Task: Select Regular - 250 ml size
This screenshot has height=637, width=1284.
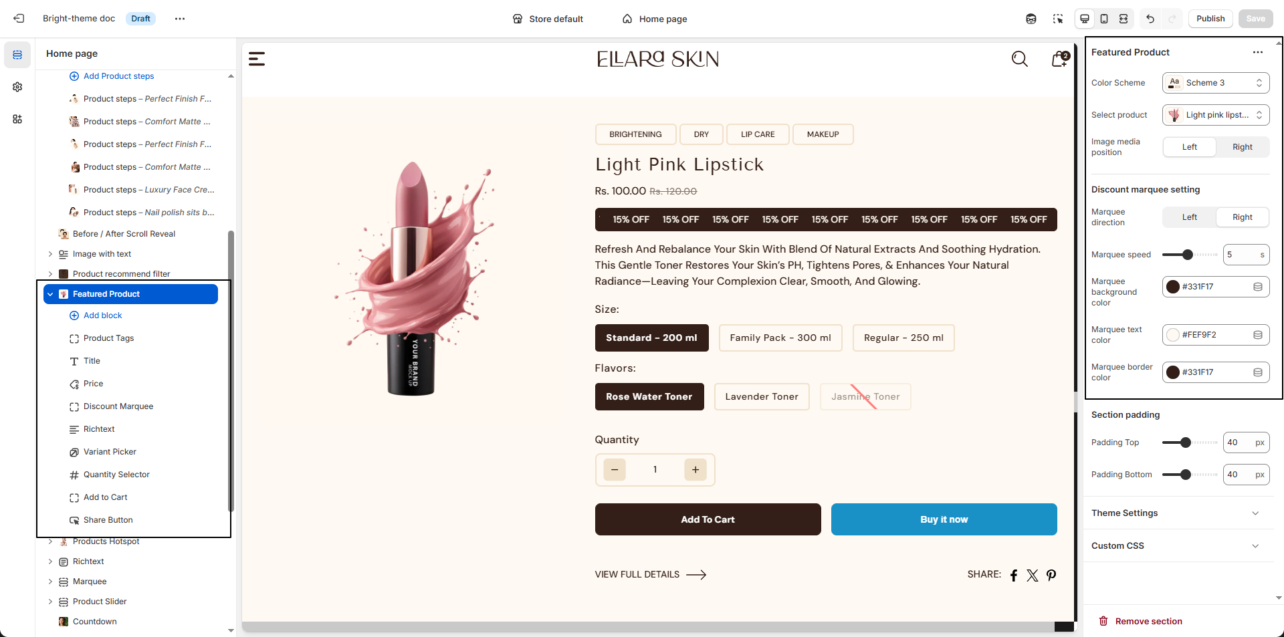Action: [x=903, y=338]
